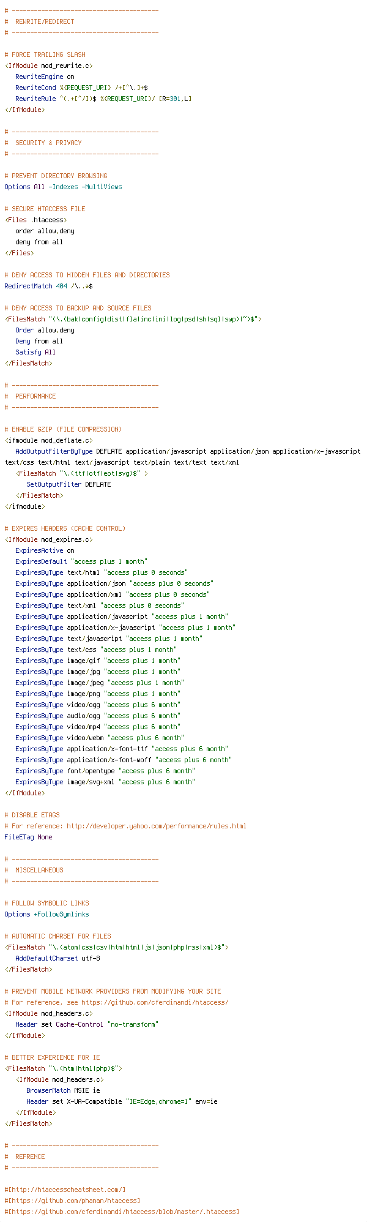The width and height of the screenshot is (367, 1222).
Task: Click the ExpiresByType application/javascript line
Action: 122,617
